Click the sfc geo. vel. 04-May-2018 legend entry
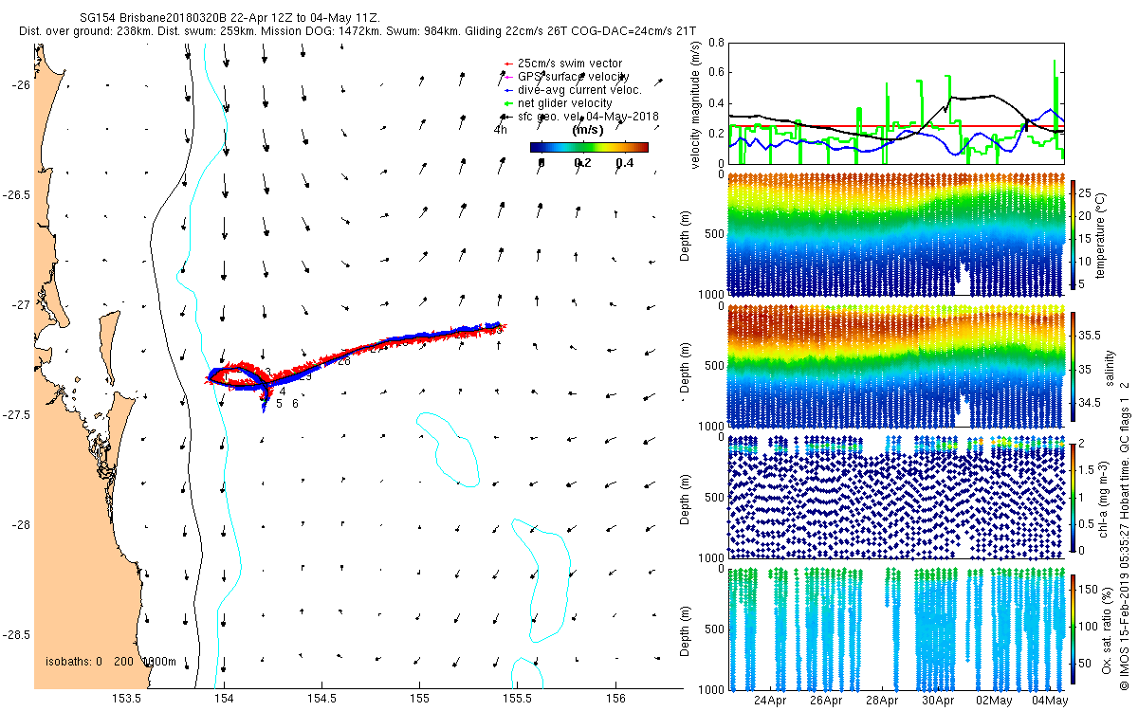 (581, 116)
